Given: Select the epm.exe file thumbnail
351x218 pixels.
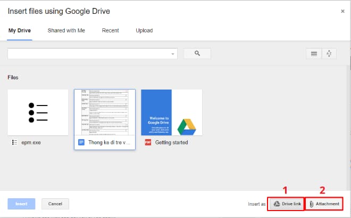Looking at the screenshot, I should [38, 112].
